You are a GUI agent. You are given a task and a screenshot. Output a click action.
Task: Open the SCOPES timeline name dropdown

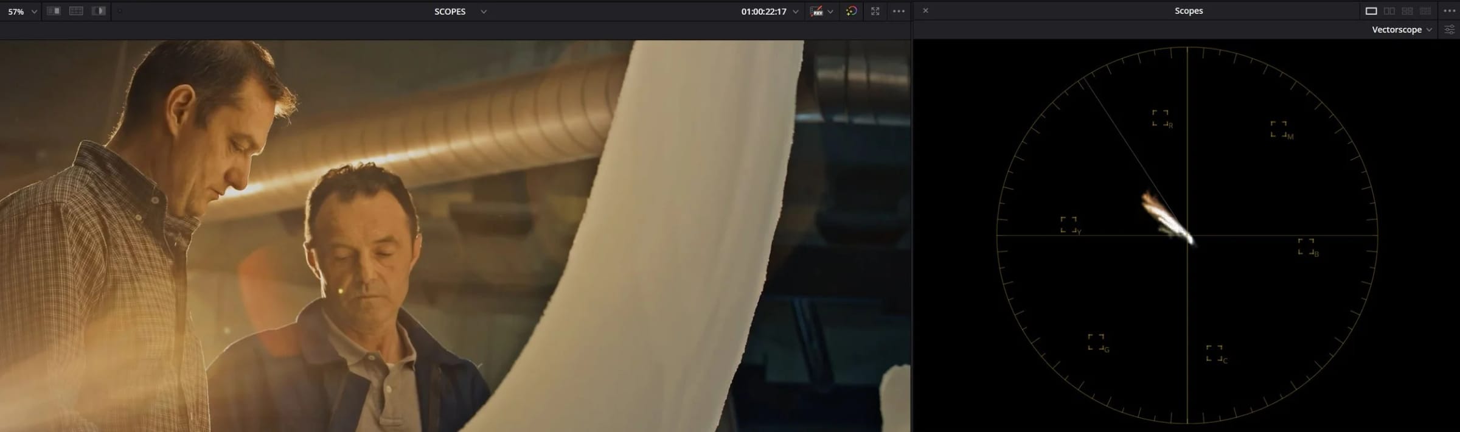point(460,12)
